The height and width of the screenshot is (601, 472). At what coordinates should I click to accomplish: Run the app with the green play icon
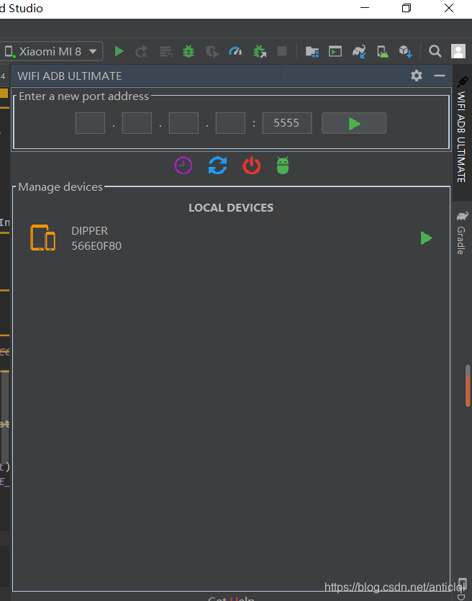click(119, 51)
